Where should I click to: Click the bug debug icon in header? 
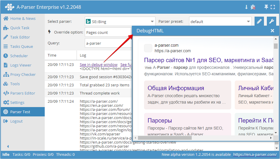pyautogui.click(x=253, y=7)
